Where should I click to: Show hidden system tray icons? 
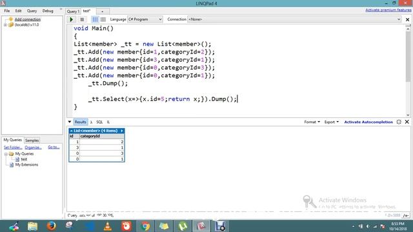pos(353,226)
